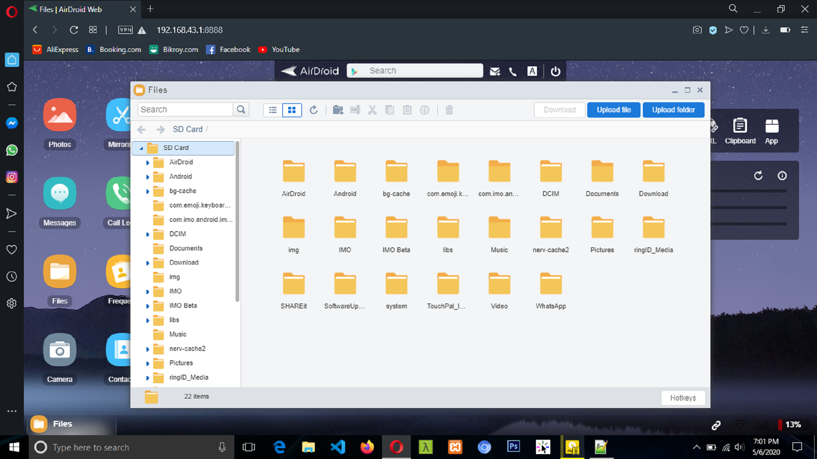Collapse the SD Card tree root
This screenshot has height=459, width=817.
[141, 148]
